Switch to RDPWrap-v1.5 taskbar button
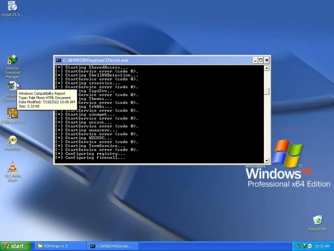The width and height of the screenshot is (334, 251). click(x=60, y=246)
